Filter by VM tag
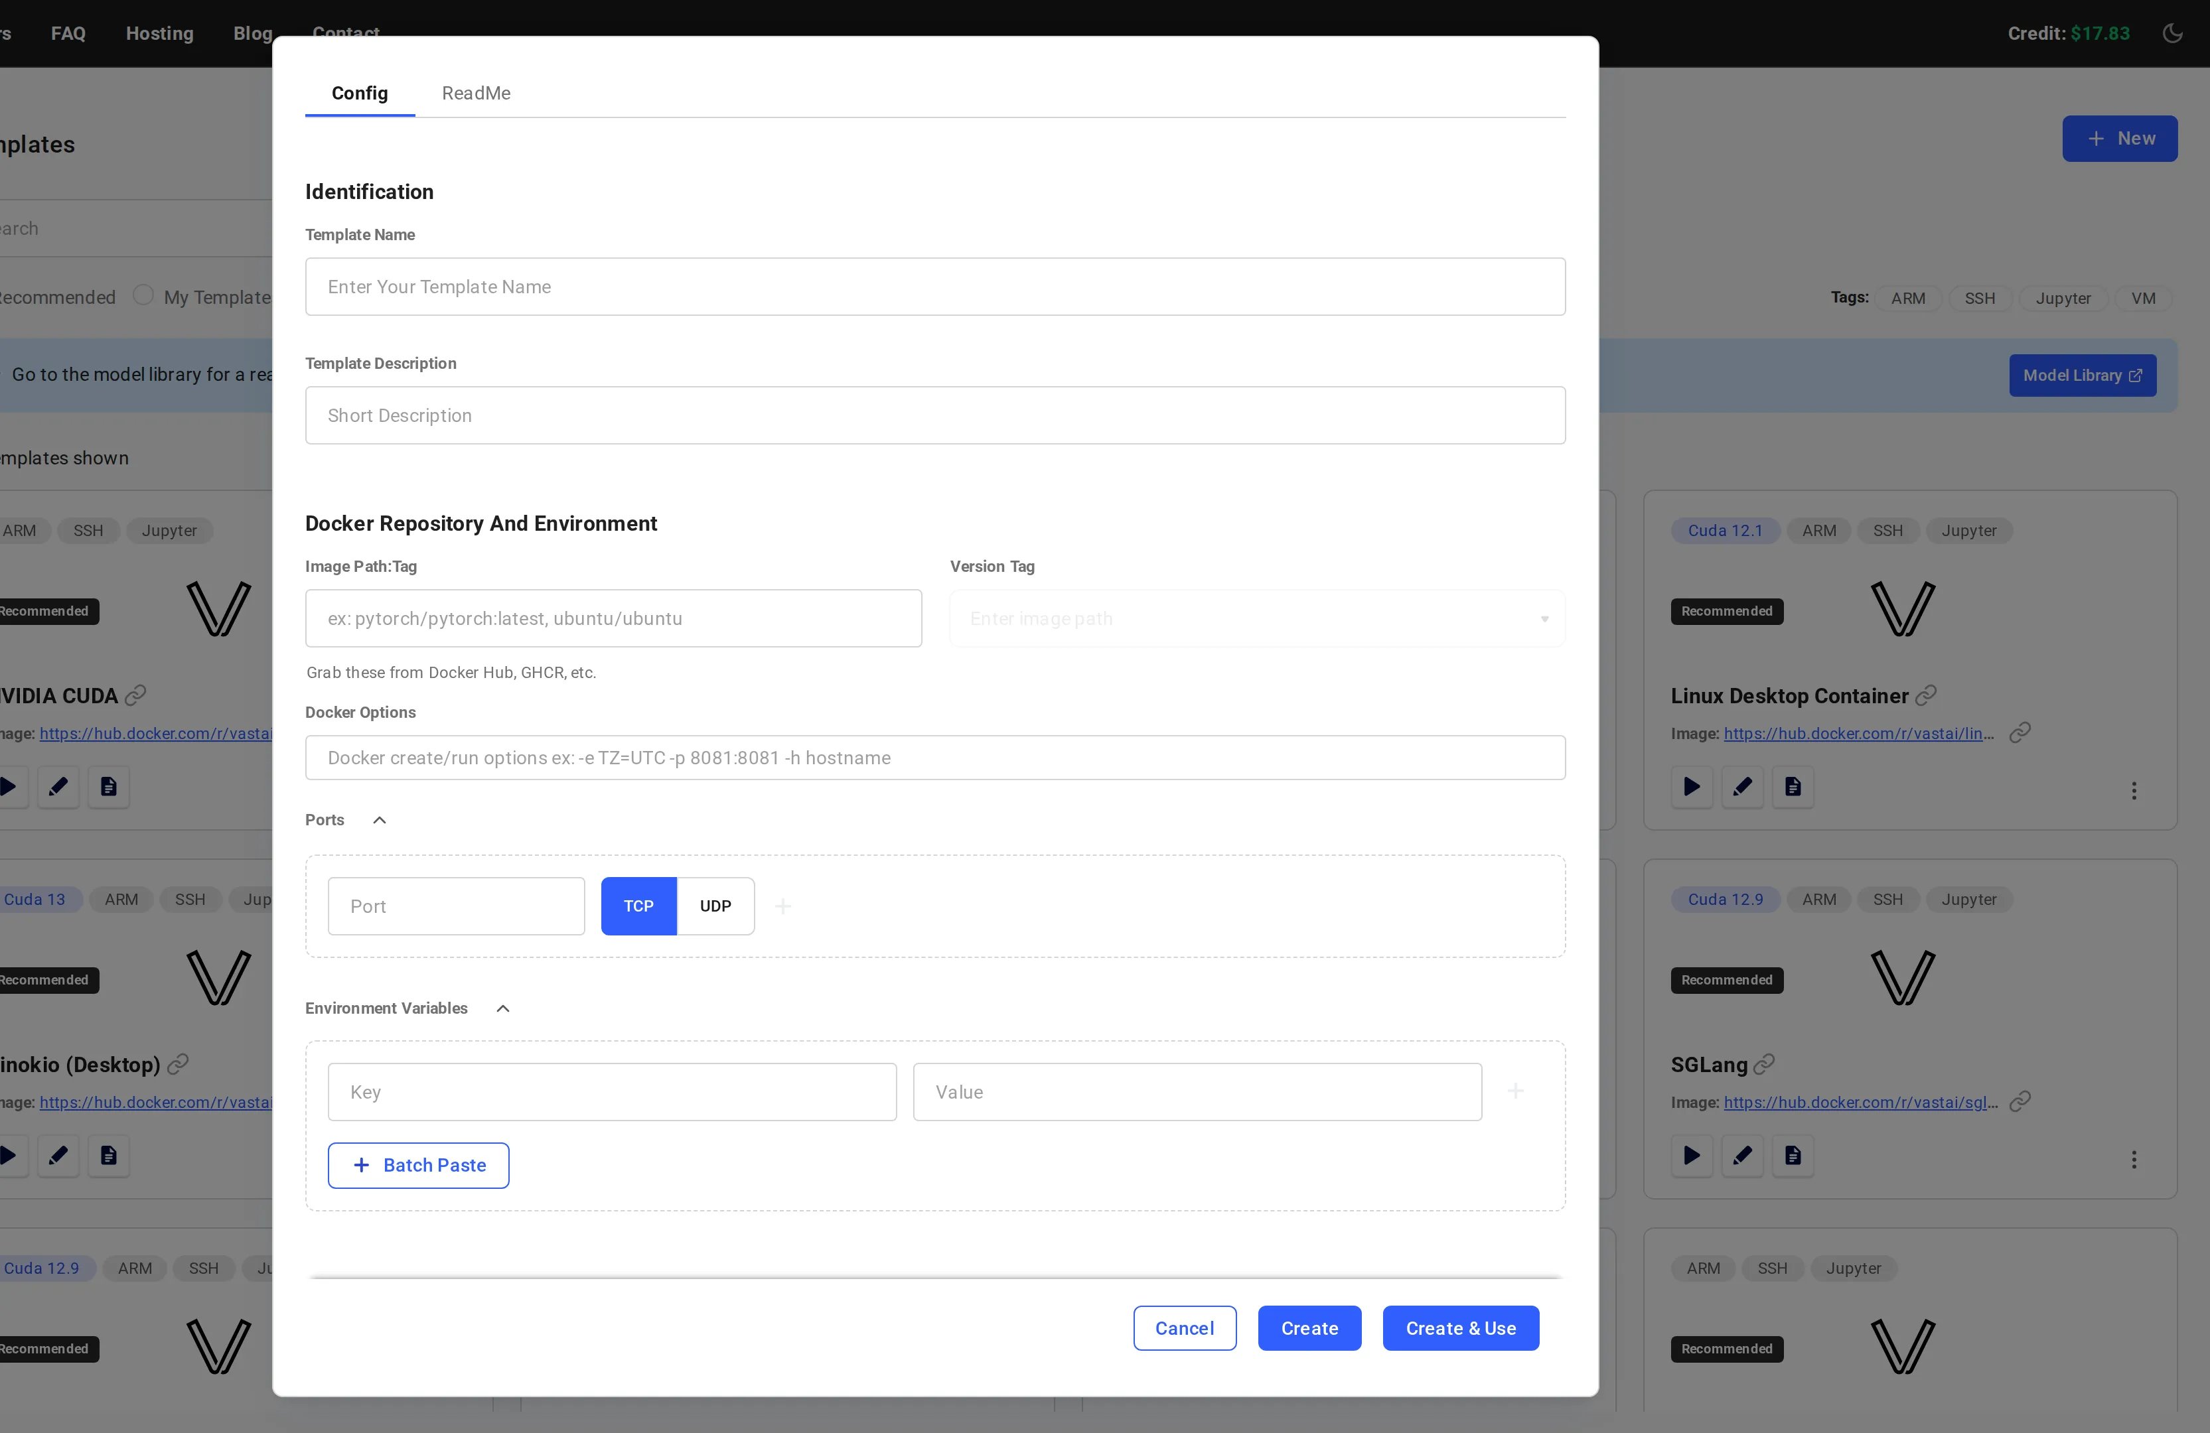 2143,298
